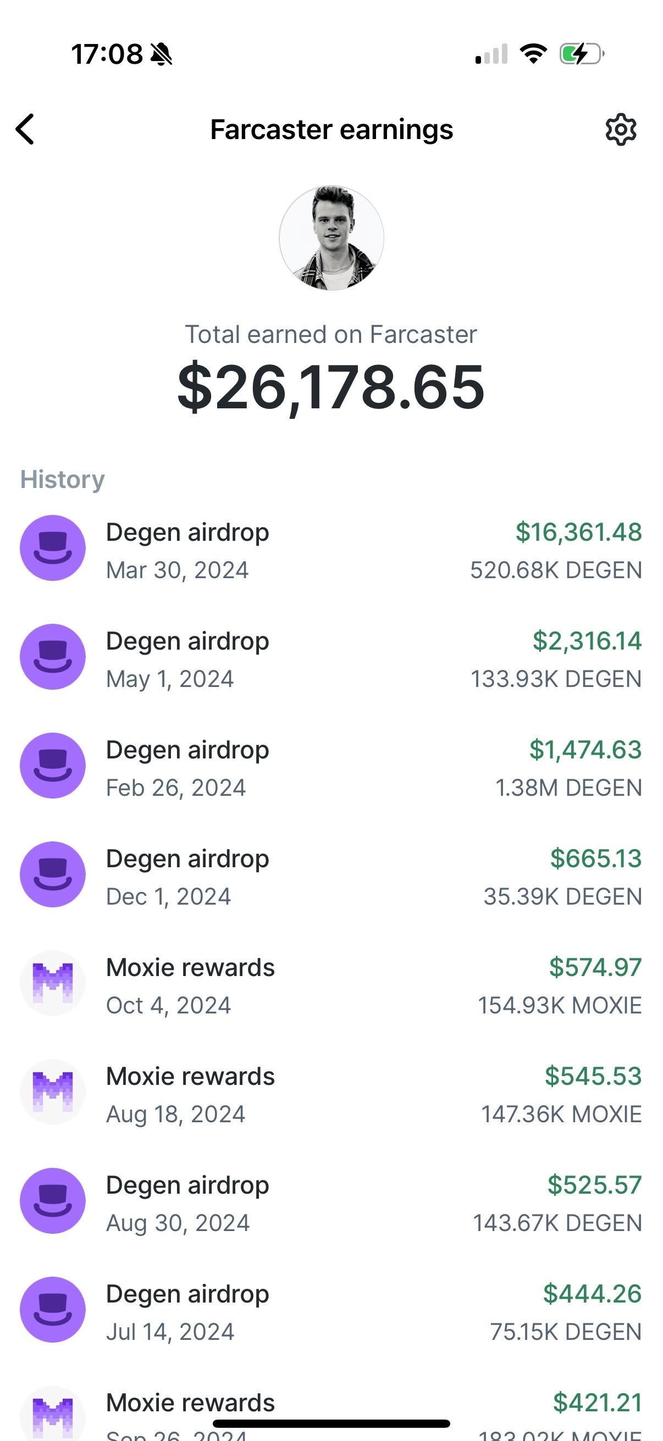Tap the back arrow icon
663x1441 pixels.
[x=25, y=129]
